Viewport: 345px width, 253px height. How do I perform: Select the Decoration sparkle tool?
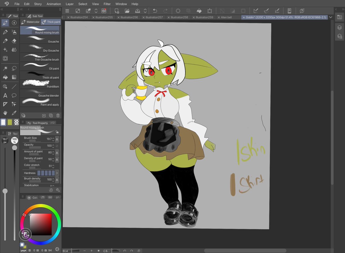point(5,50)
